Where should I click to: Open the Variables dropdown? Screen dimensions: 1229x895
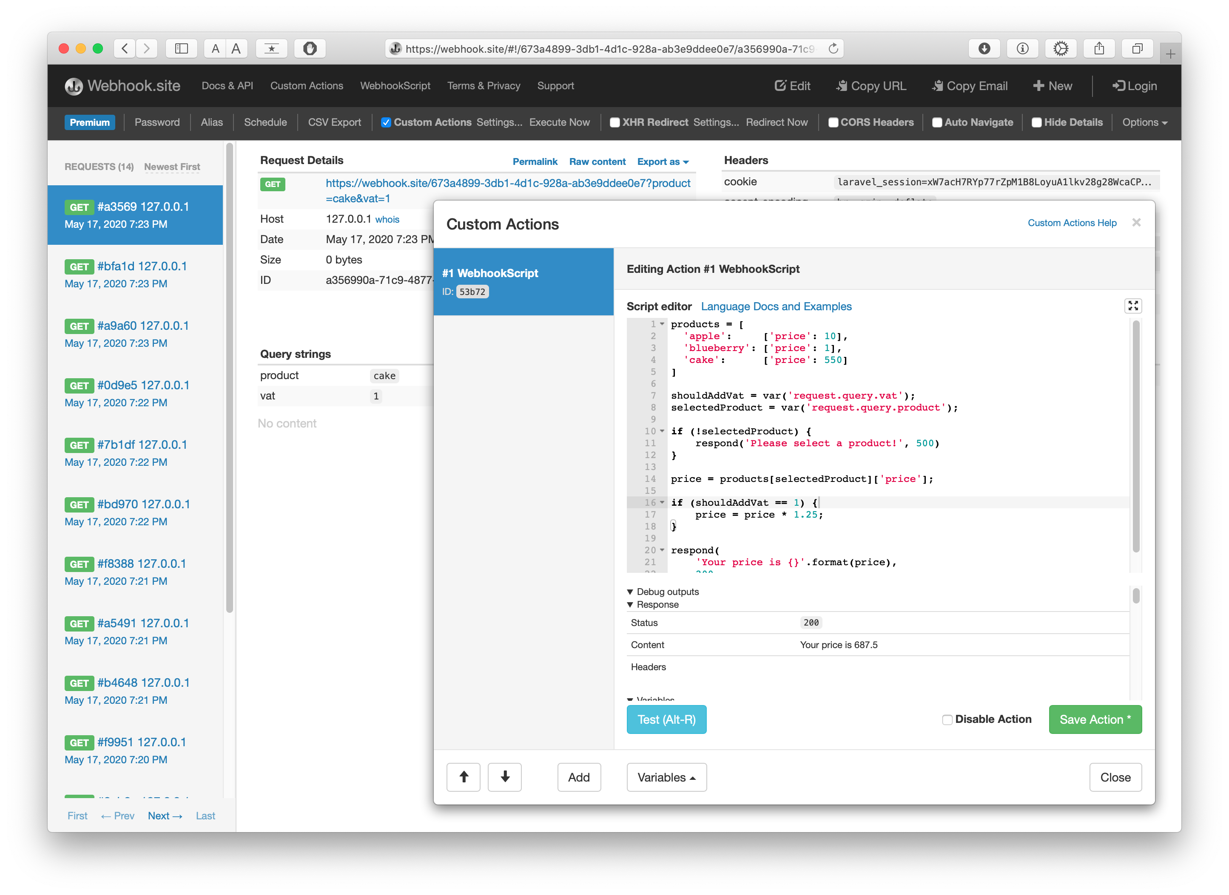point(666,777)
